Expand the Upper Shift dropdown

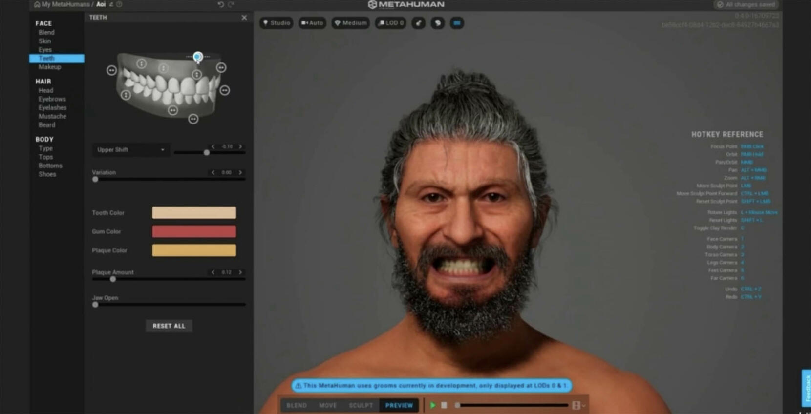tap(130, 150)
